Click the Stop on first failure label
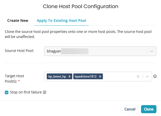This screenshot has width=161, height=116. click(x=26, y=92)
